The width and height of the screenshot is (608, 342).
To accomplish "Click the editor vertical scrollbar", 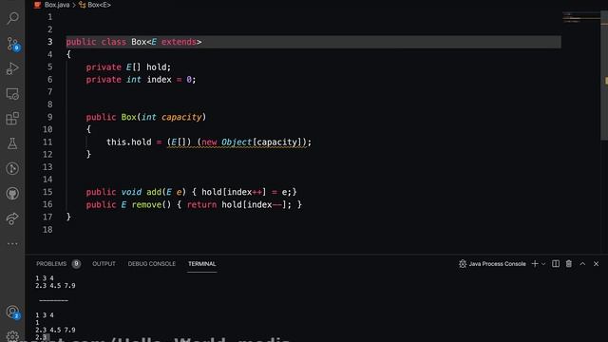I will [x=604, y=76].
